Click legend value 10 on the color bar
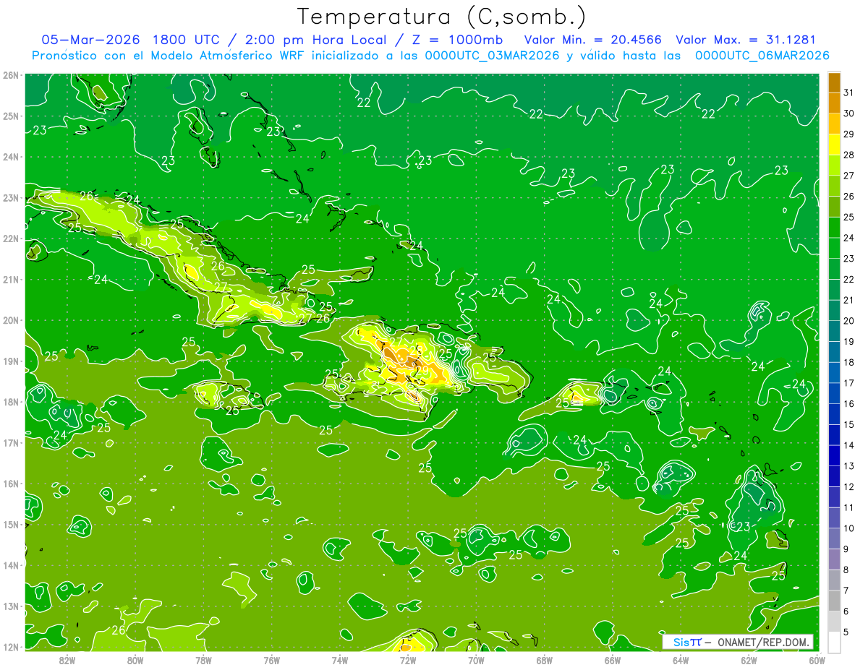 pyautogui.click(x=848, y=528)
